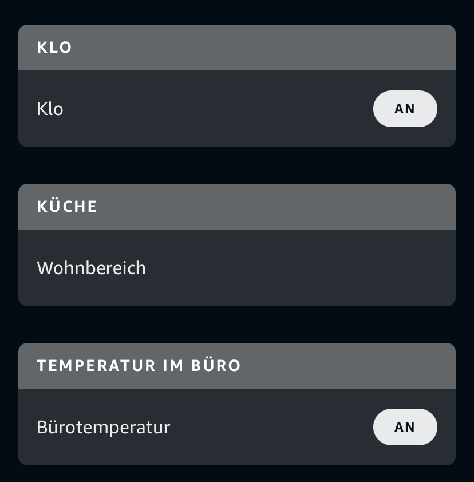Image resolution: width=474 pixels, height=482 pixels.
Task: Open the Bürotemperatur device row
Action: [229, 427]
